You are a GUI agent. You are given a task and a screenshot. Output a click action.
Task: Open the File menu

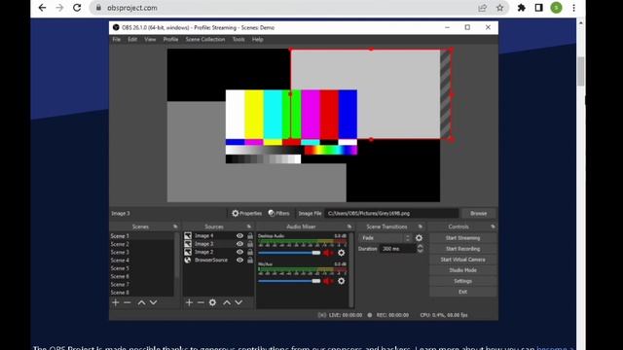point(117,40)
